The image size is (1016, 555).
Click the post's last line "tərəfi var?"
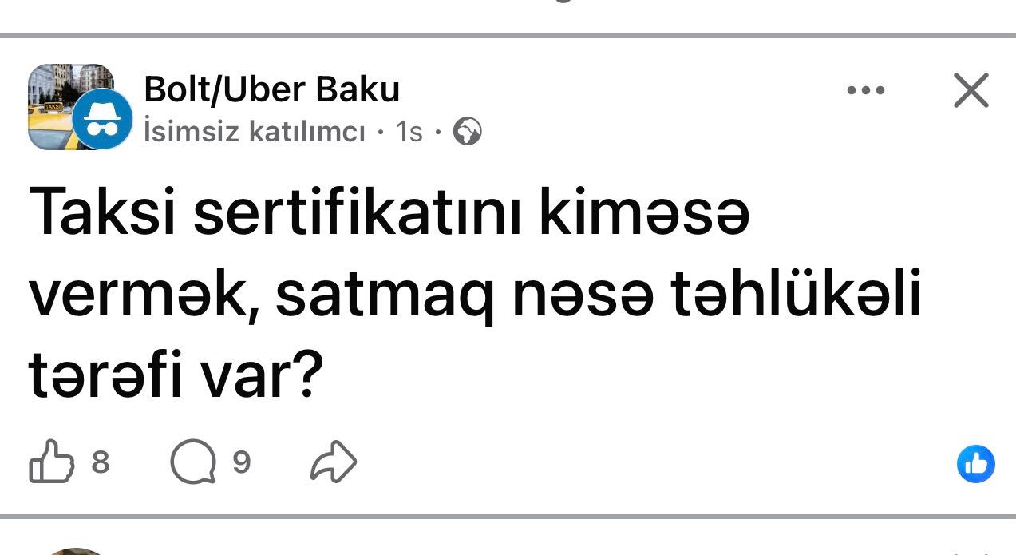tap(176, 377)
